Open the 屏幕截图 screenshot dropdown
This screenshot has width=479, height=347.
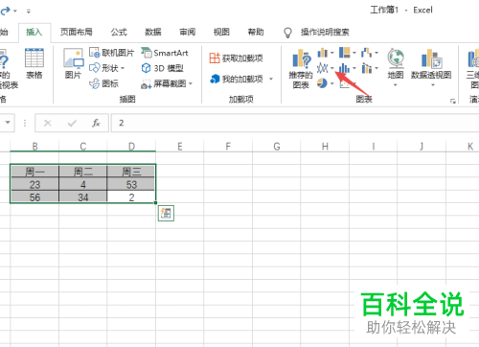[x=167, y=83]
